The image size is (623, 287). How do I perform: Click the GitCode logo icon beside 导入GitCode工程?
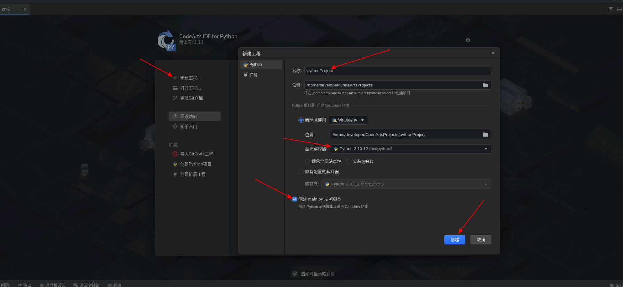click(175, 154)
